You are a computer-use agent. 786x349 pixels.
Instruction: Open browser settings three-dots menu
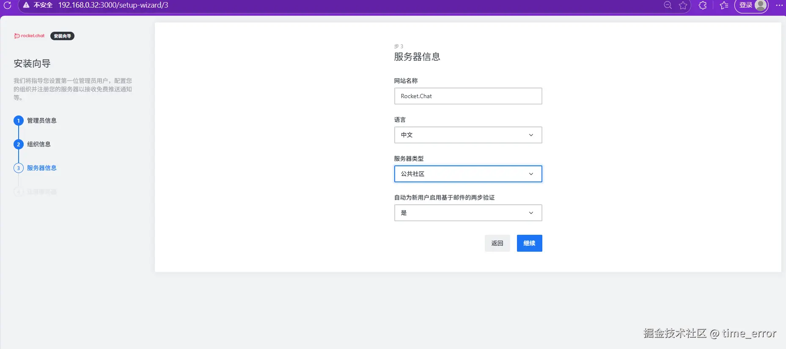point(779,5)
